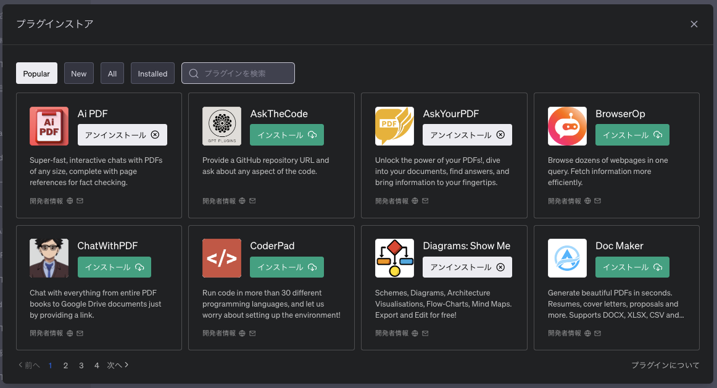Click the CoderPad code brackets icon
Viewport: 717px width, 388px height.
[222, 258]
